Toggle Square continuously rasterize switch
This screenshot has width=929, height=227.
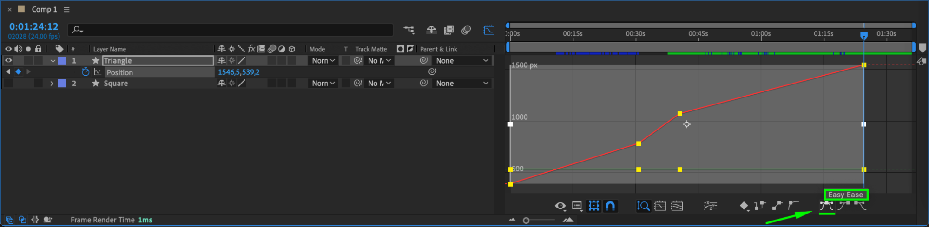coord(231,83)
